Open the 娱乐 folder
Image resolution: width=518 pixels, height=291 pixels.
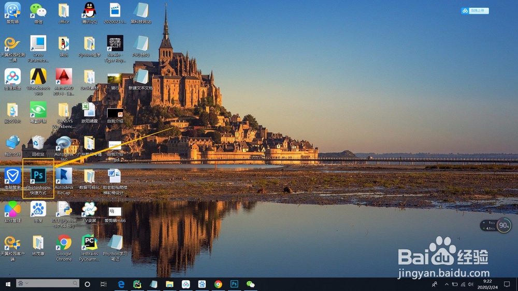pos(64,46)
